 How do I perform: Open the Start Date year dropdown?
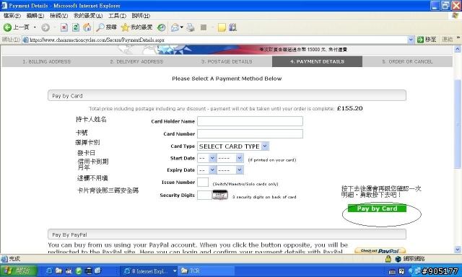pos(239,158)
